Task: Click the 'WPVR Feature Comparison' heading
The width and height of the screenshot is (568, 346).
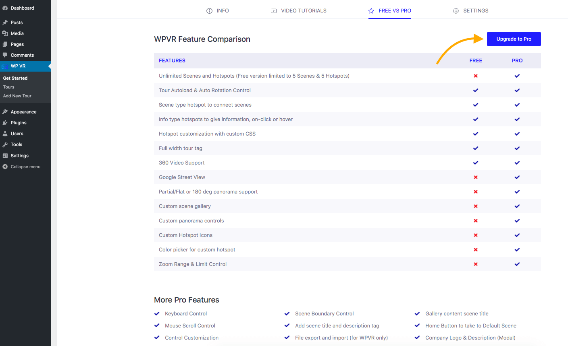Action: [x=202, y=39]
